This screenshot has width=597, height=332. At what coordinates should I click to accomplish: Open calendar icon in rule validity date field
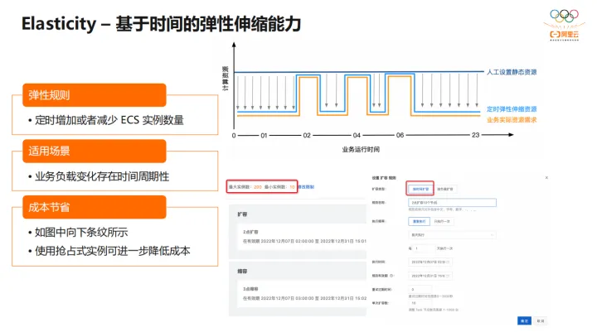[448, 276]
